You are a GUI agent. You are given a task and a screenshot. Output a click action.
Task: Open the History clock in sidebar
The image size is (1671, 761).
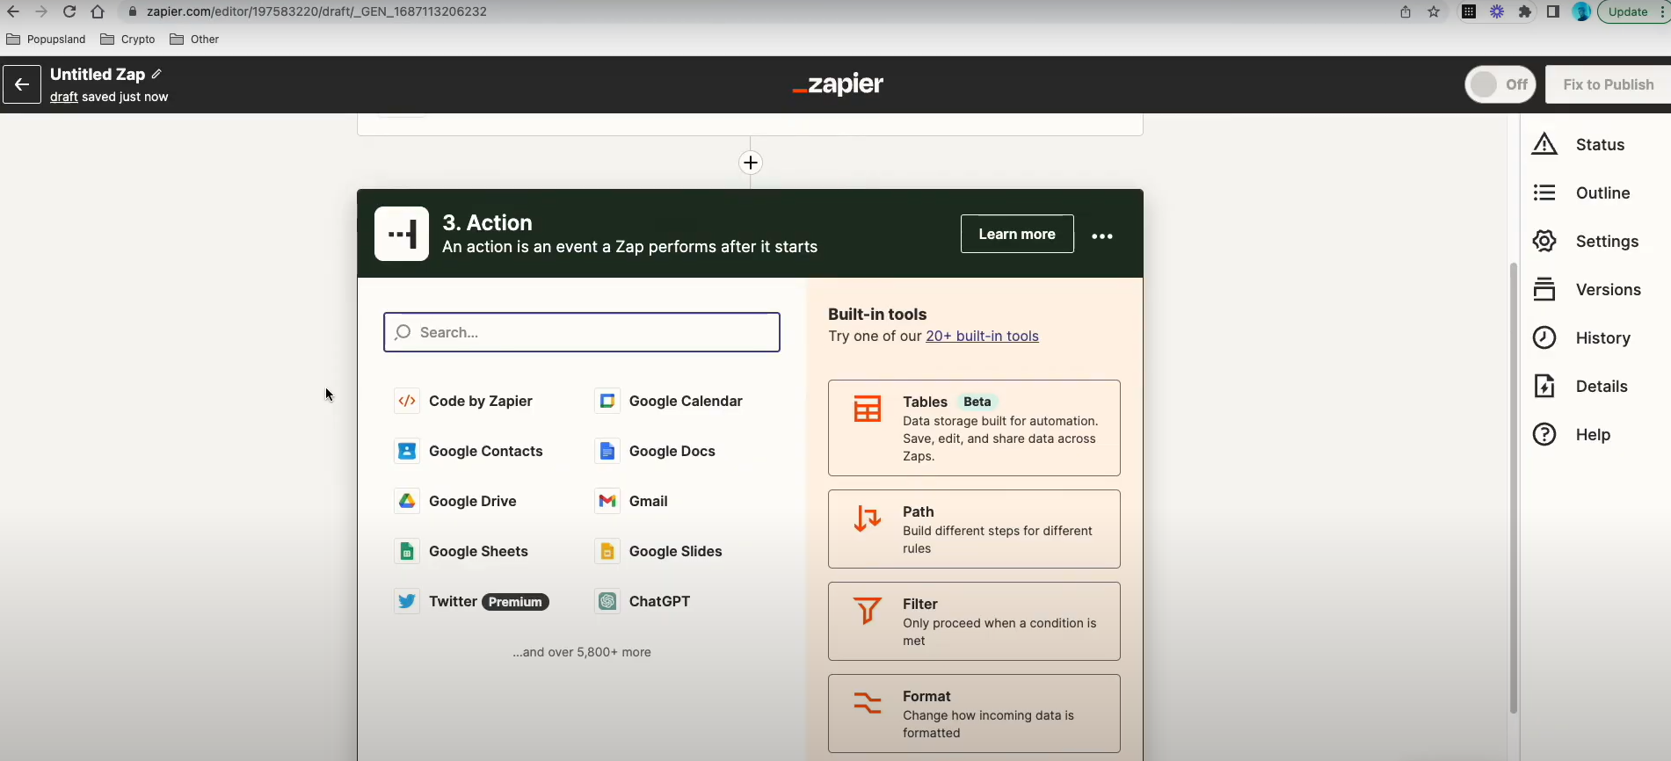[x=1544, y=337]
